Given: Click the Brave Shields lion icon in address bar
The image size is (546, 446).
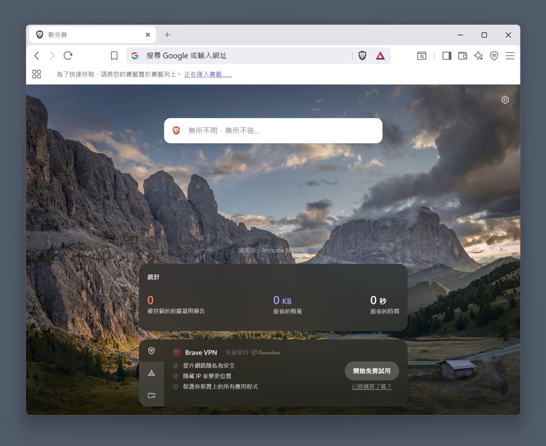Looking at the screenshot, I should (362, 55).
